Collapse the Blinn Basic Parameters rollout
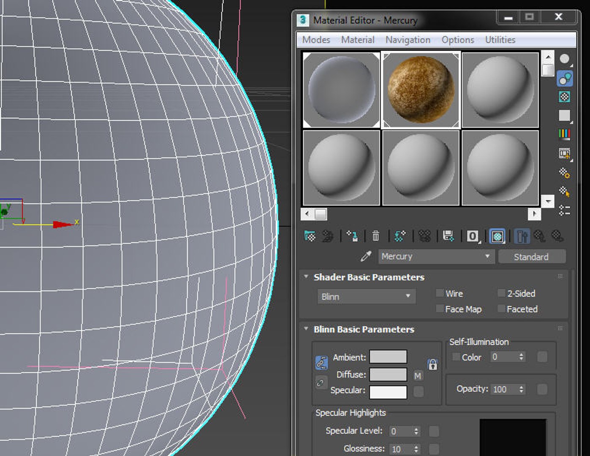This screenshot has width=590, height=456. tap(306, 328)
